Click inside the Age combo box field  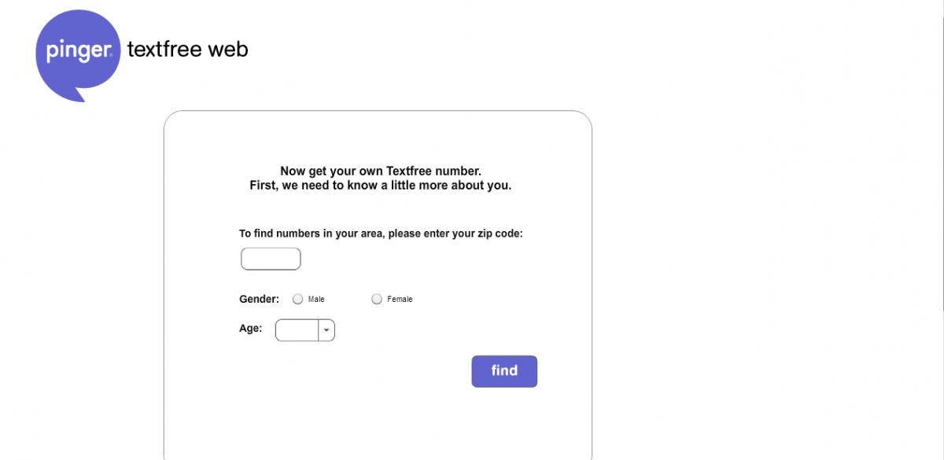(297, 330)
